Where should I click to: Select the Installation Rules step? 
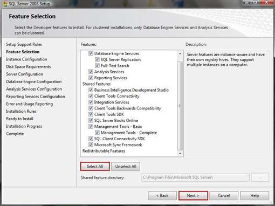click(21, 111)
